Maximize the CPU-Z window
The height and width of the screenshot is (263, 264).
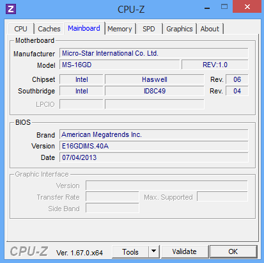(224, 7)
